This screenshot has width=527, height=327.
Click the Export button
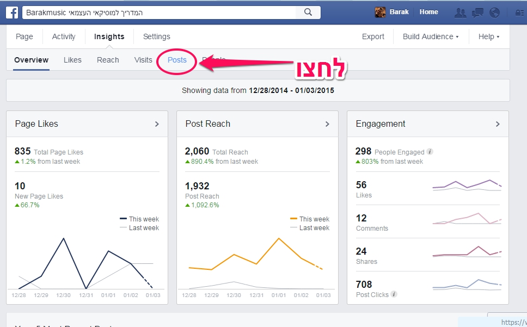pyautogui.click(x=373, y=36)
